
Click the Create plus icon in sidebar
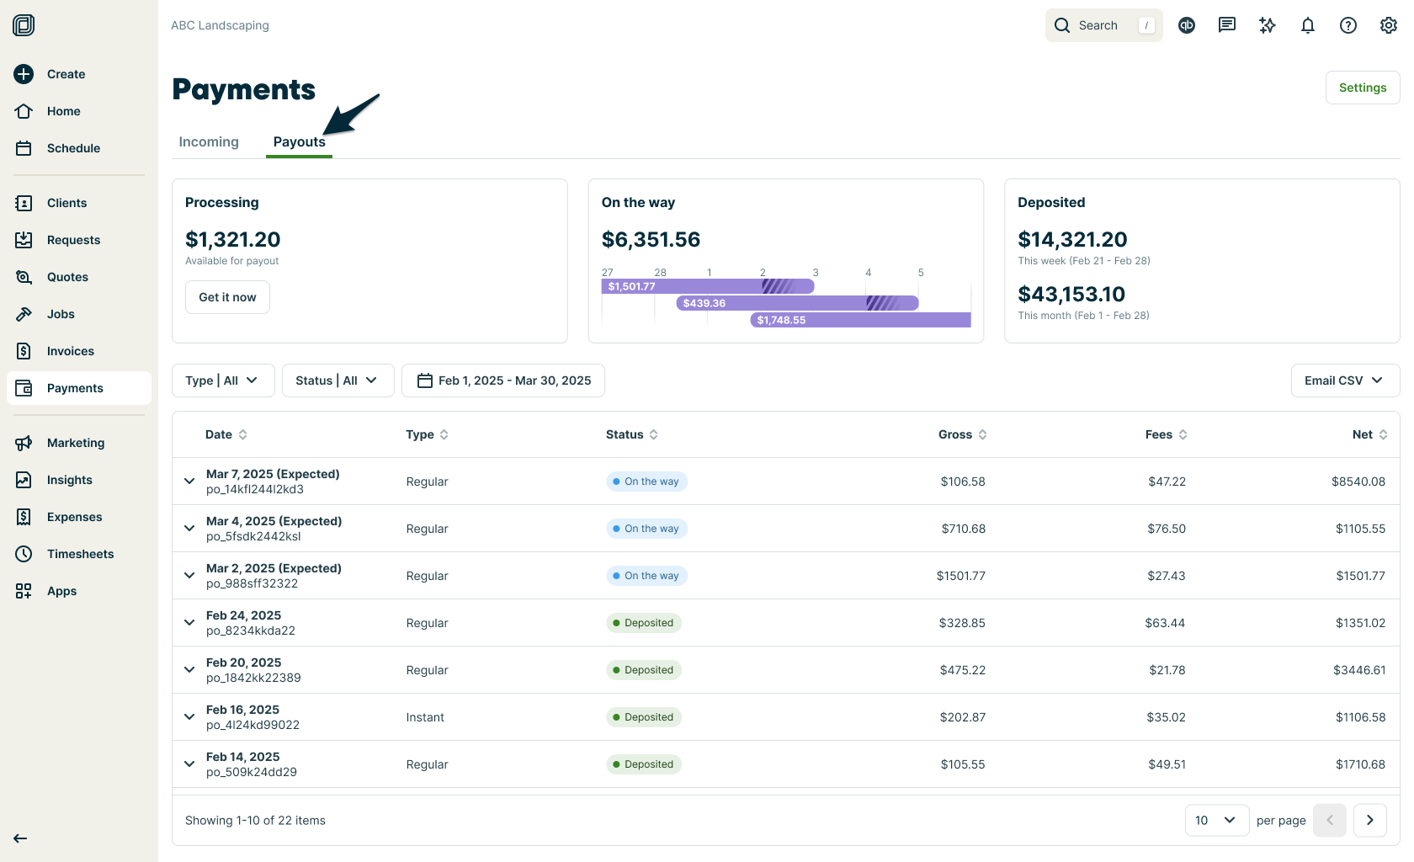(x=23, y=74)
